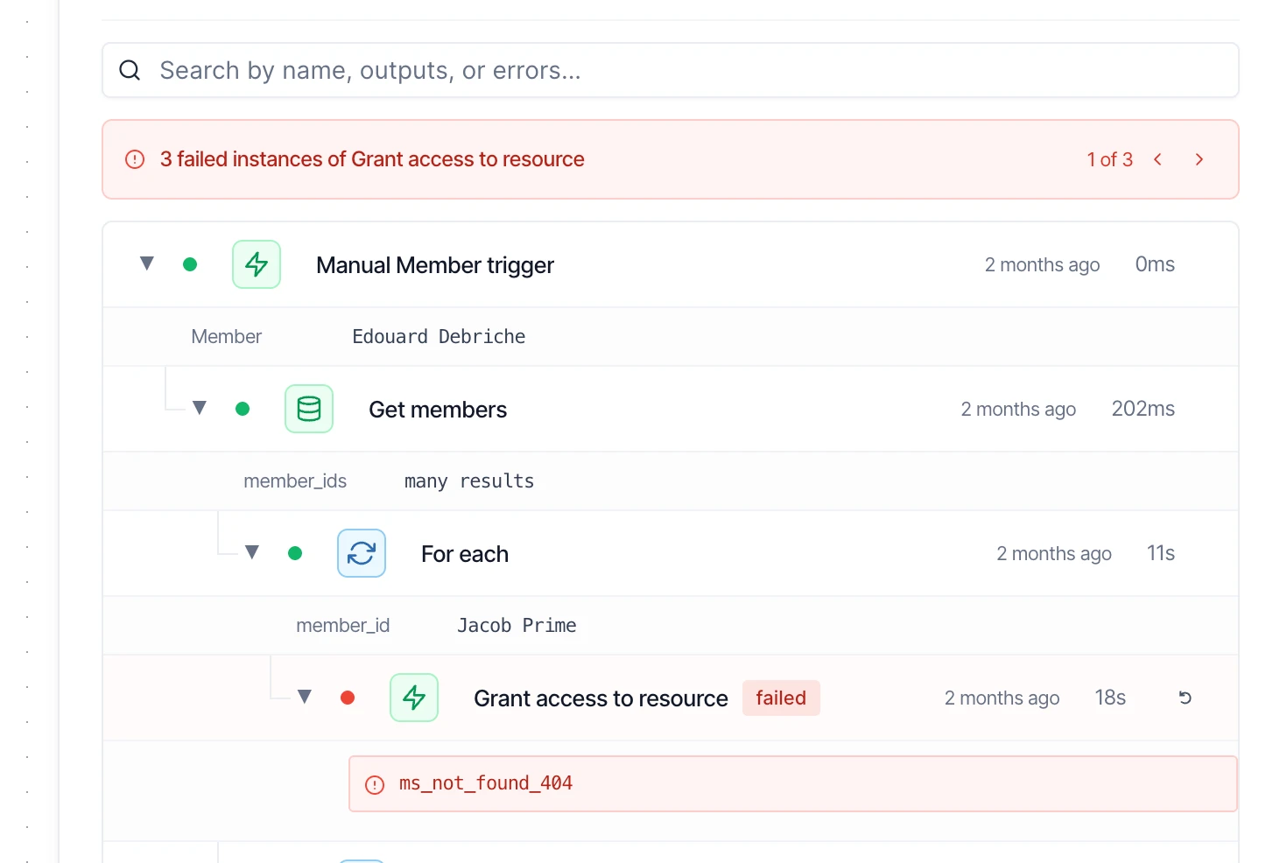Collapse the Grant access to resource step
The image size is (1280, 863).
tap(305, 697)
